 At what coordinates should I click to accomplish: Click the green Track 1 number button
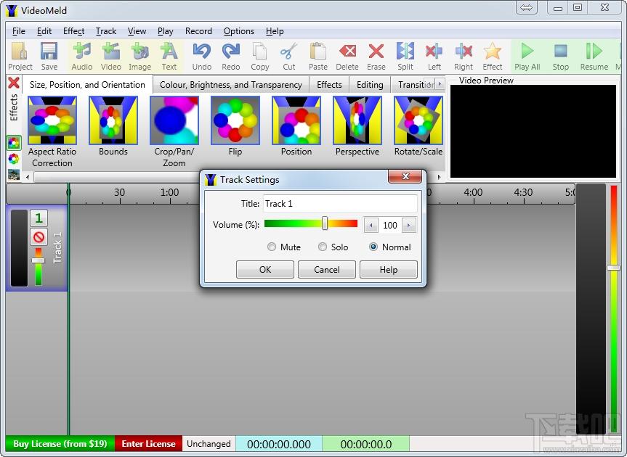click(39, 218)
